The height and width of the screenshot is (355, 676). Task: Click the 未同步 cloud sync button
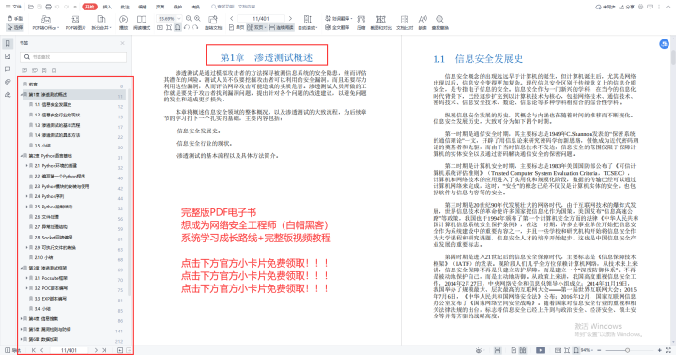click(x=606, y=7)
